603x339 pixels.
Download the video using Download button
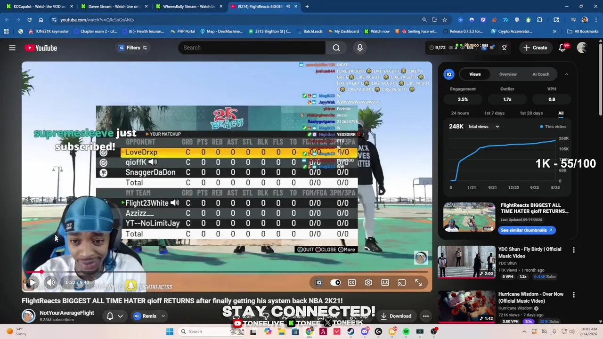pos(396,316)
